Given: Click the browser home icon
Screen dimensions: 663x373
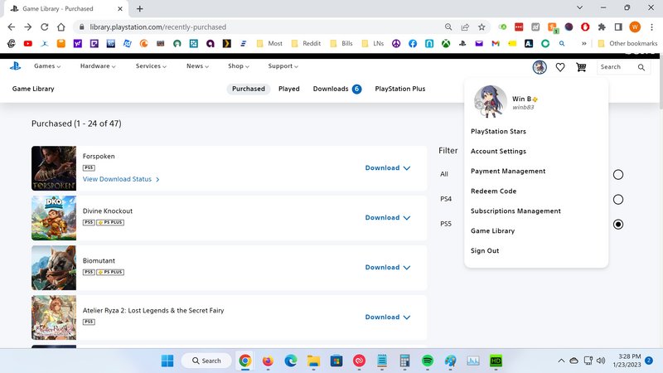Looking at the screenshot, I should pos(61,27).
